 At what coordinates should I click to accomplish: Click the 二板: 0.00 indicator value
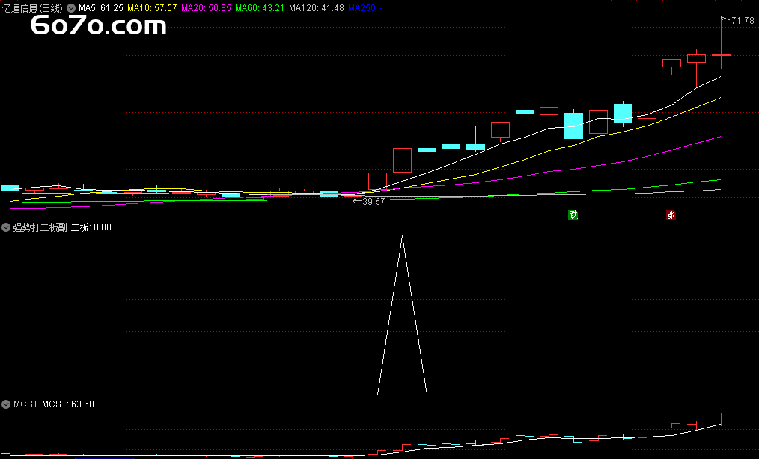coord(91,227)
